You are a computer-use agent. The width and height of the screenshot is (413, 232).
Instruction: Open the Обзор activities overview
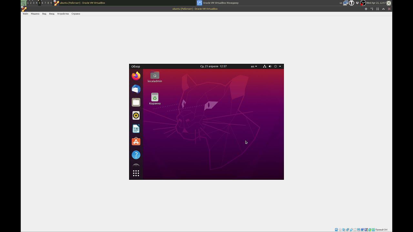pos(136,66)
